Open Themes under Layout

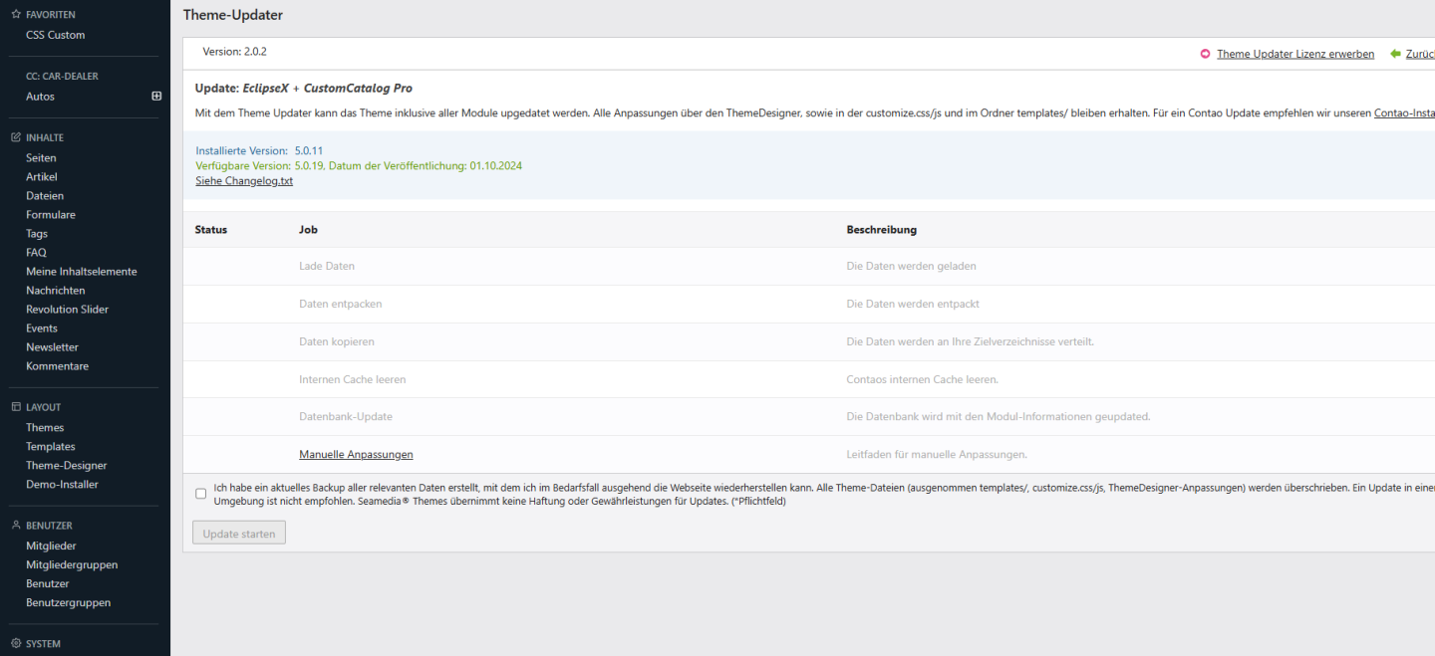(45, 428)
